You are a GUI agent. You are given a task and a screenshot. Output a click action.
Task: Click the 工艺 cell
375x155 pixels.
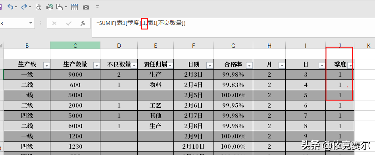[156, 106]
